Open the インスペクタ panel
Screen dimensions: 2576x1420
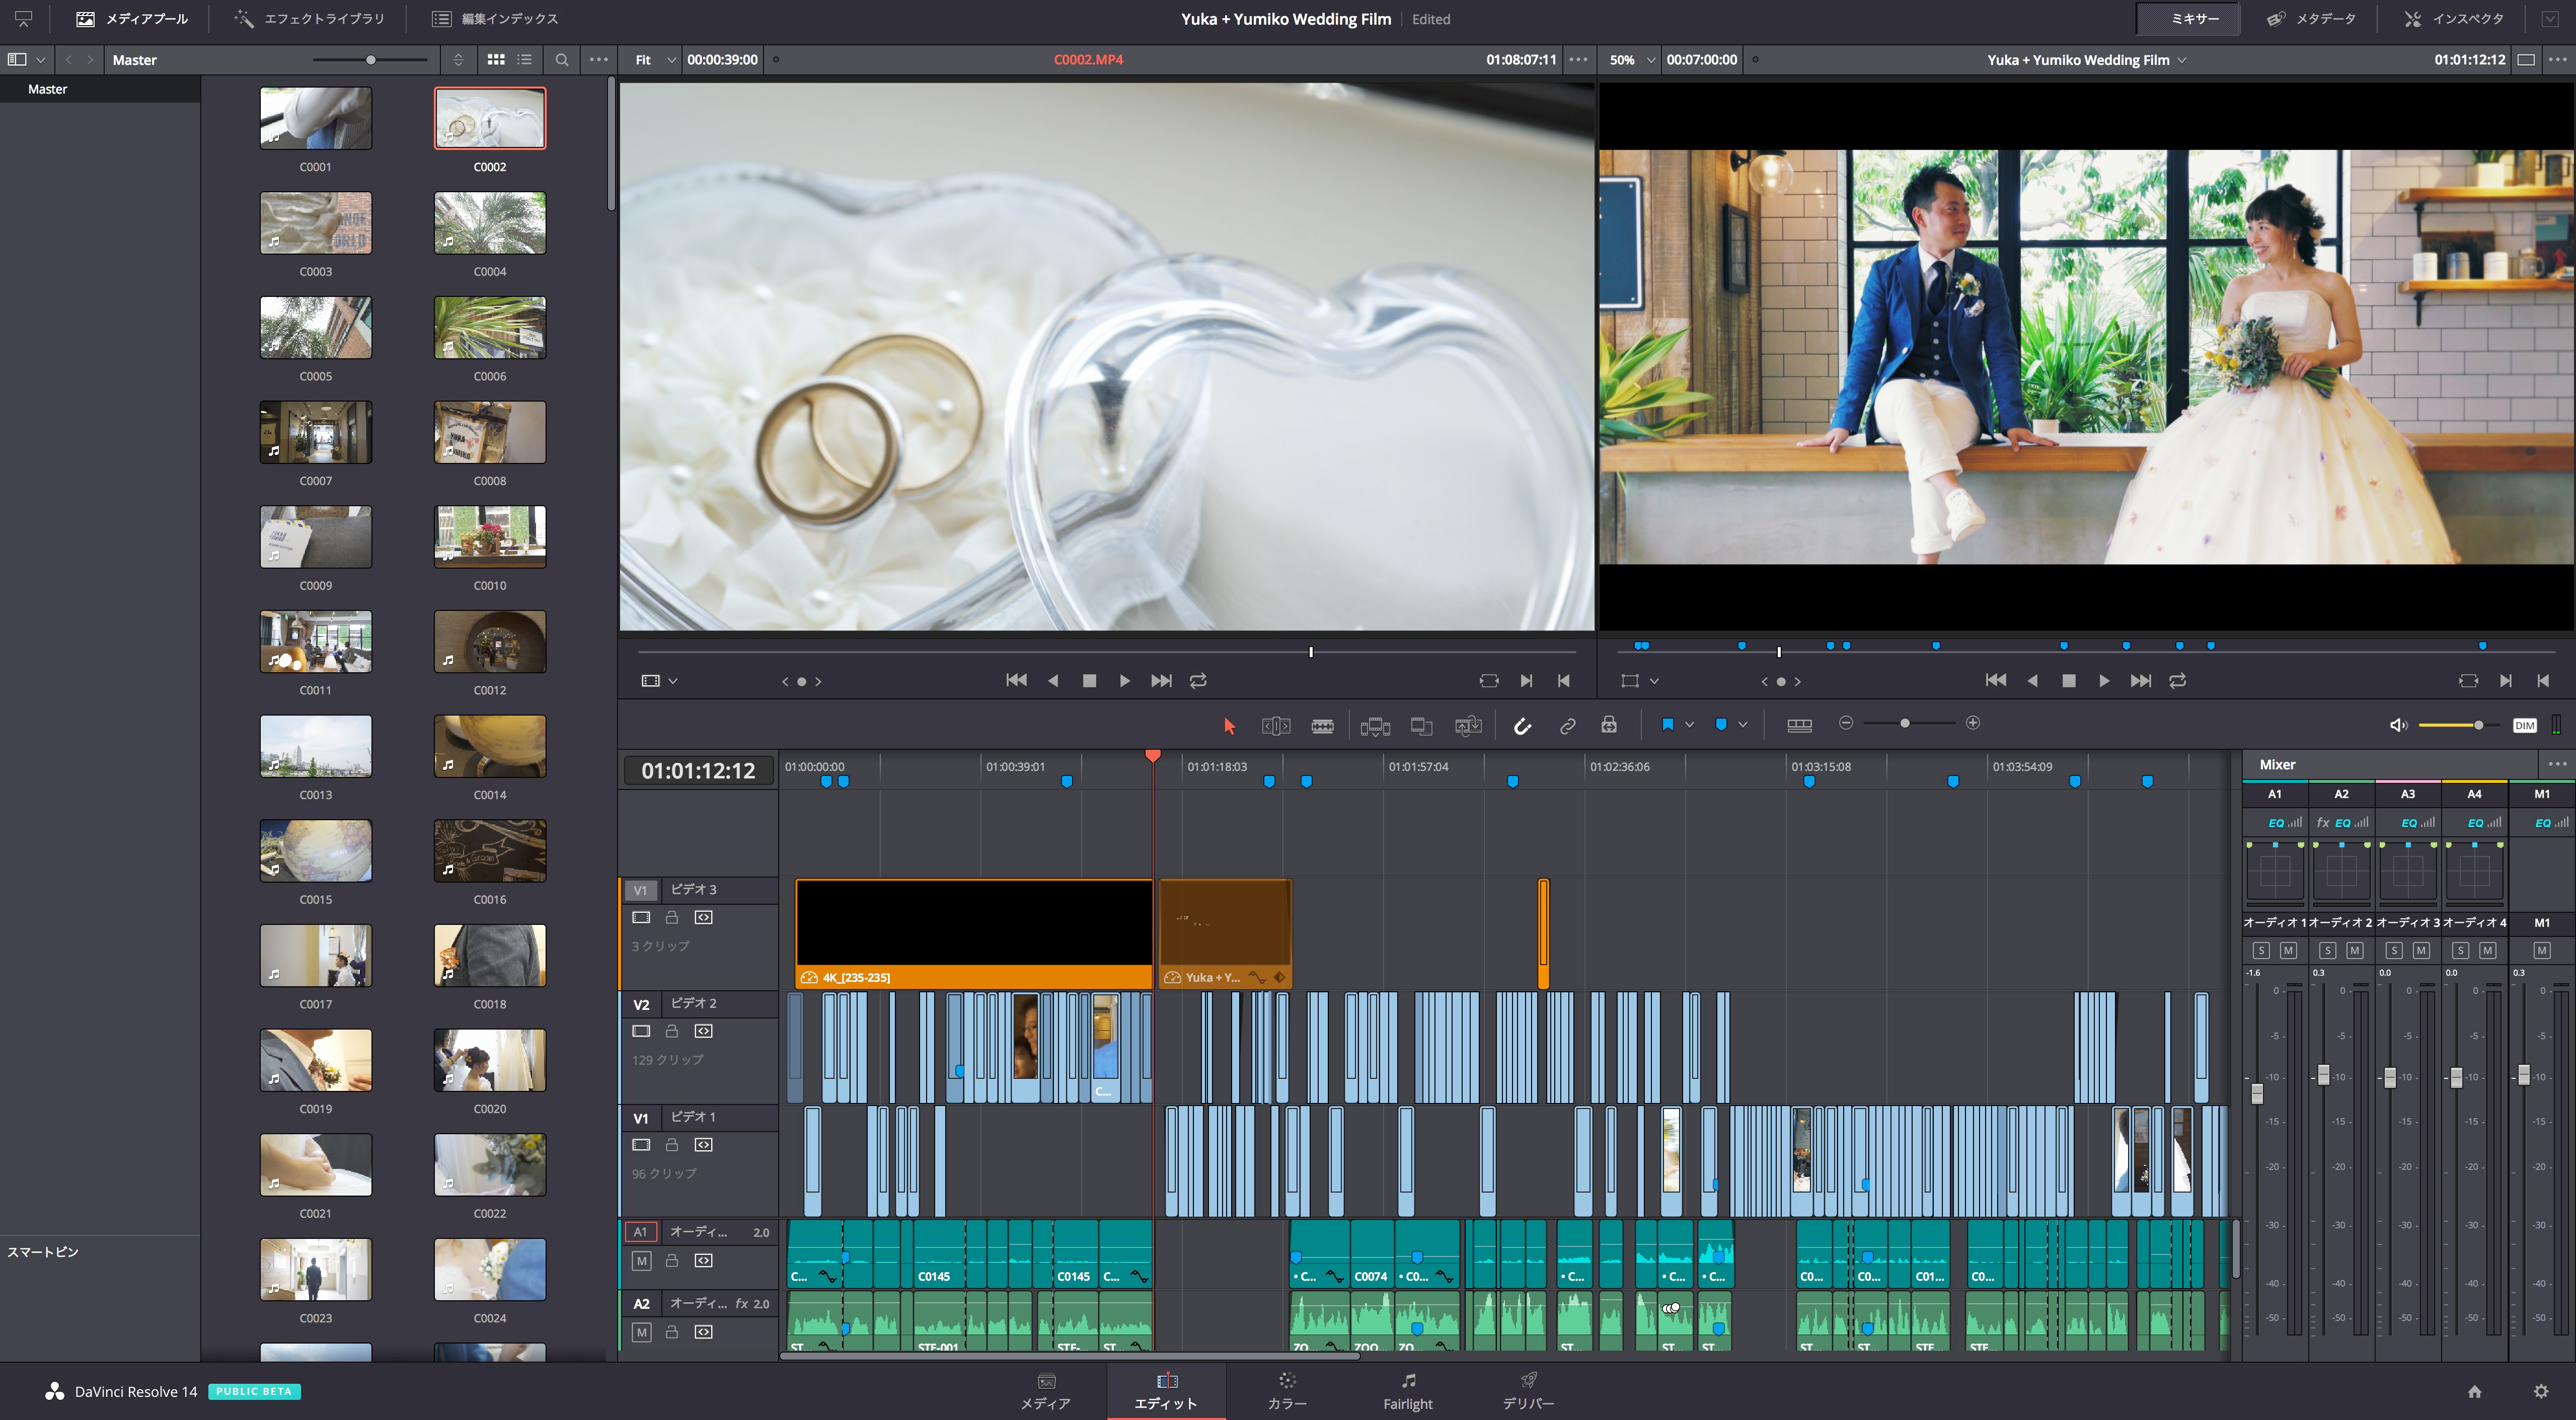pos(2454,19)
